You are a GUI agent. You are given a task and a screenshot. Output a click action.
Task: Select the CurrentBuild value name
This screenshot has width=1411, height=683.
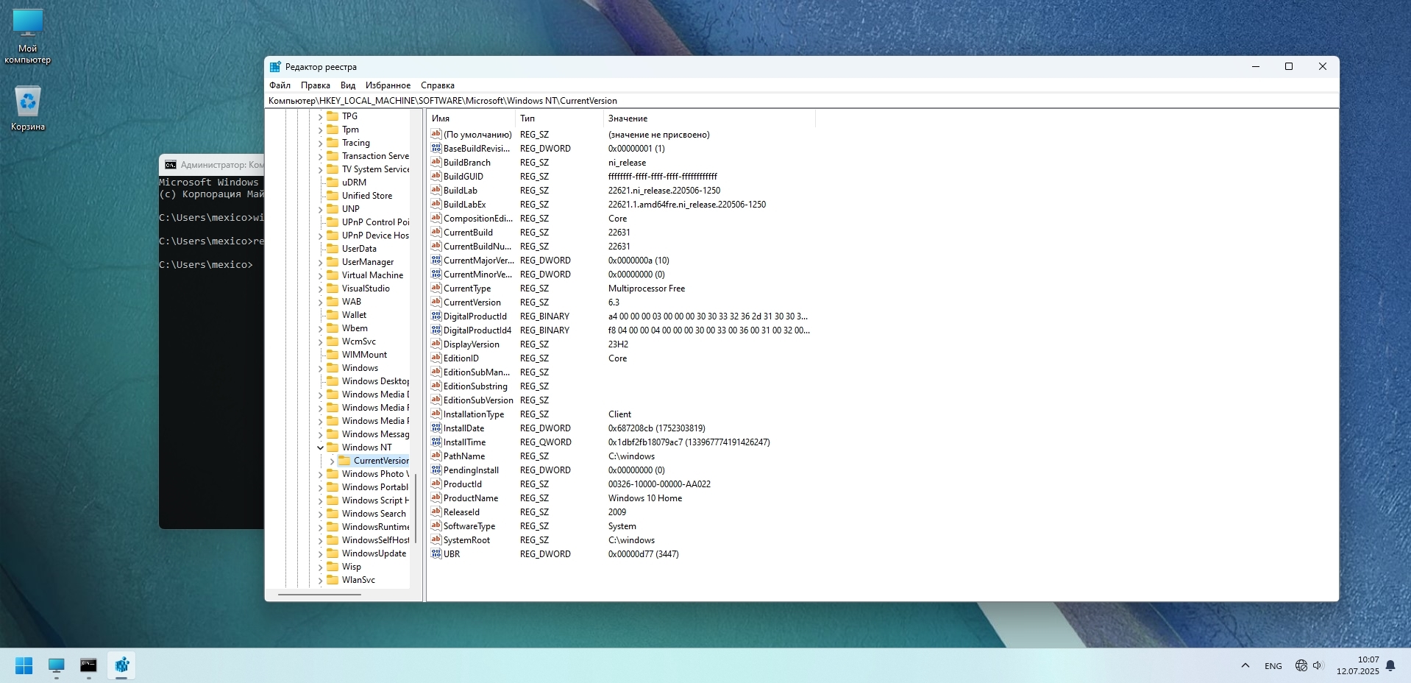(x=468, y=233)
